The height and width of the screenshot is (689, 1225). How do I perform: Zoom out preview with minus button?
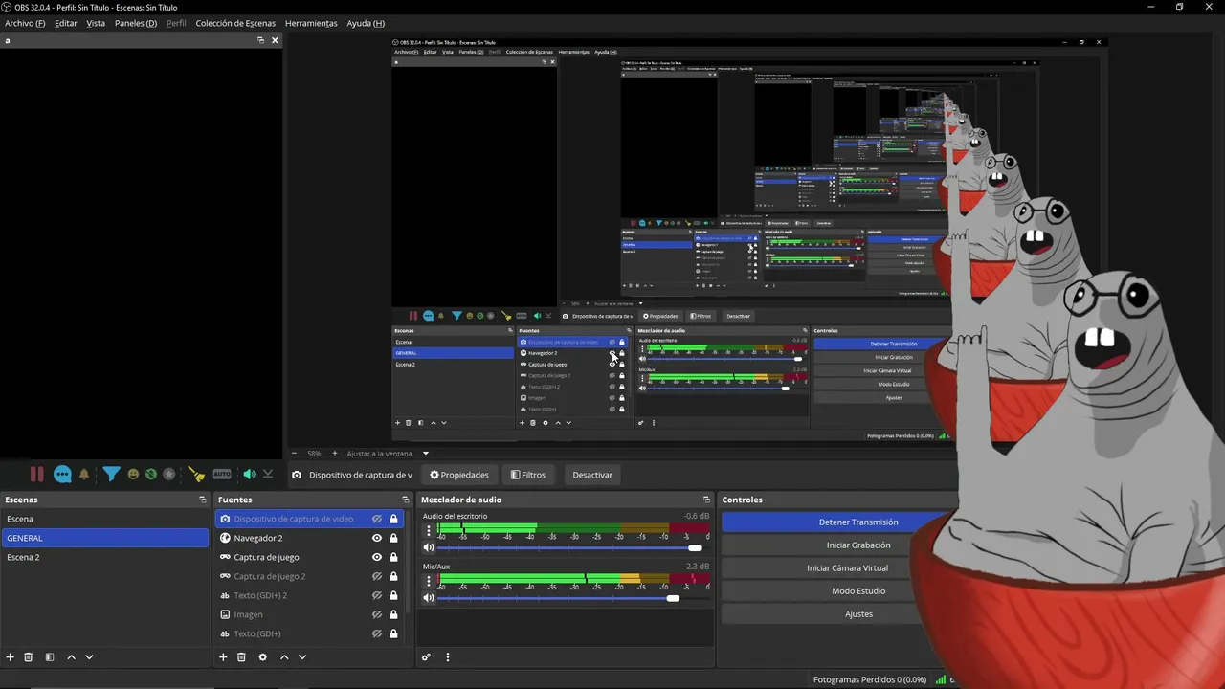pos(294,454)
